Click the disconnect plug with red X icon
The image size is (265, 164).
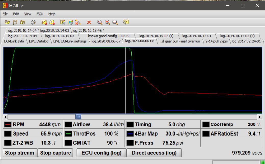(78, 22)
